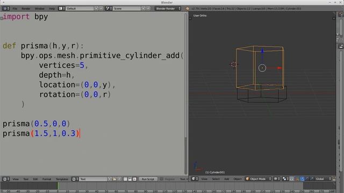Open the Help menu

click(x=52, y=9)
